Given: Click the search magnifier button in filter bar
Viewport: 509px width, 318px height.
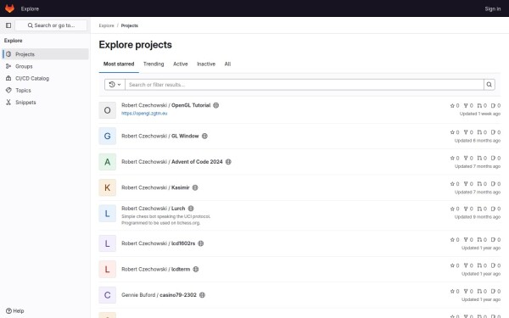Looking at the screenshot, I should pyautogui.click(x=489, y=85).
